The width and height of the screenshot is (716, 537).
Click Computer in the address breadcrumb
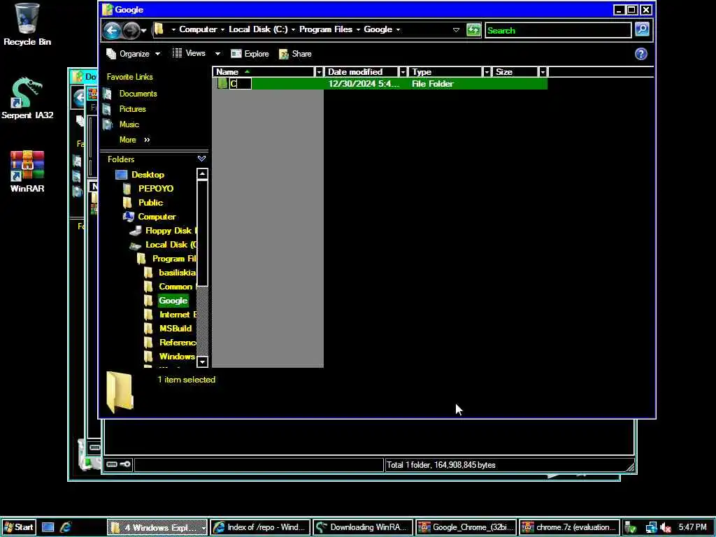click(198, 29)
